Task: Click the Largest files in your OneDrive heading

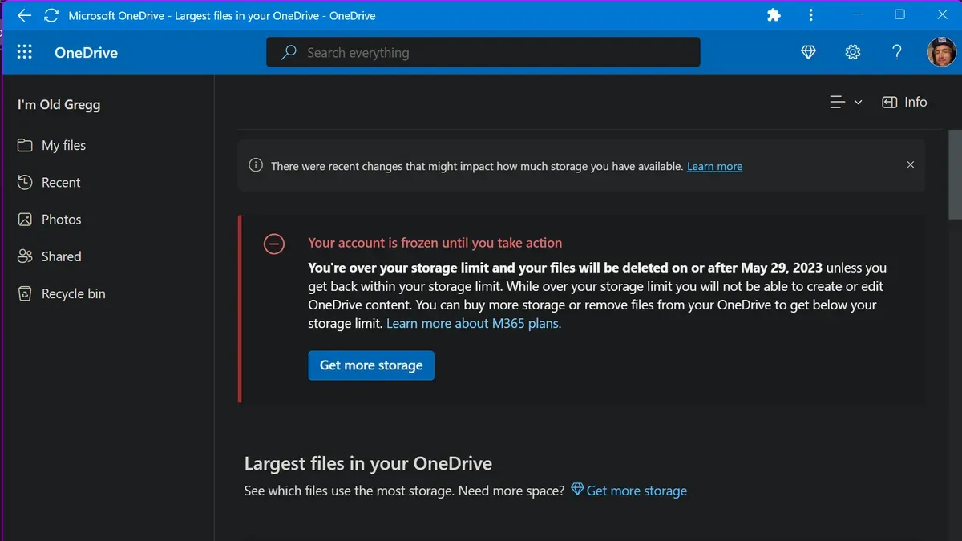Action: [368, 463]
